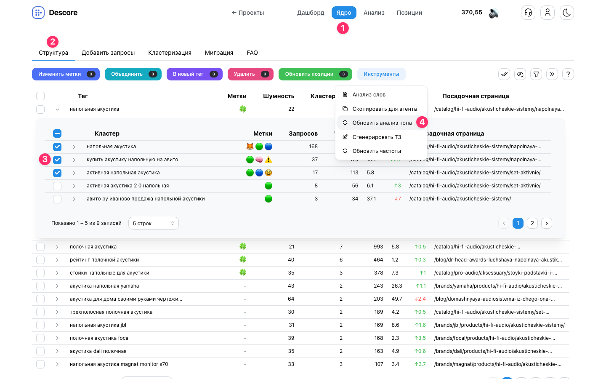The height and width of the screenshot is (379, 606).
Task: Choose Сгенерировать ТЗ from Инструменты menu
Action: [x=381, y=137]
